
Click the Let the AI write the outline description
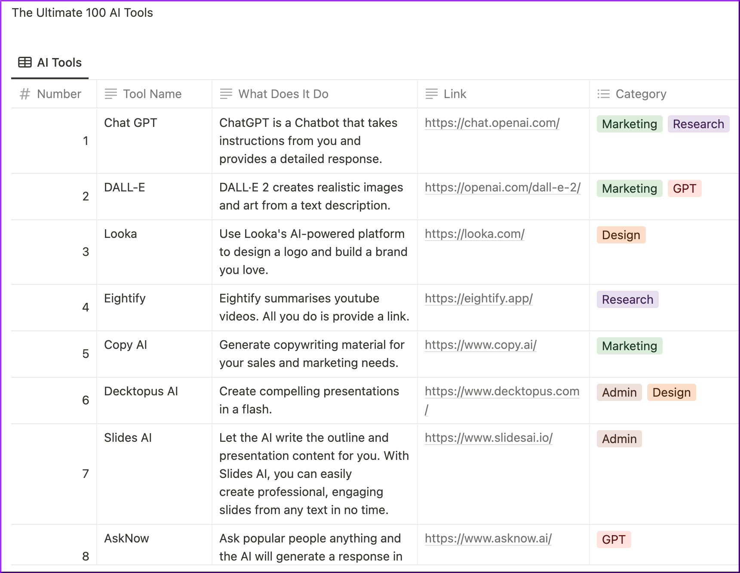(315, 474)
